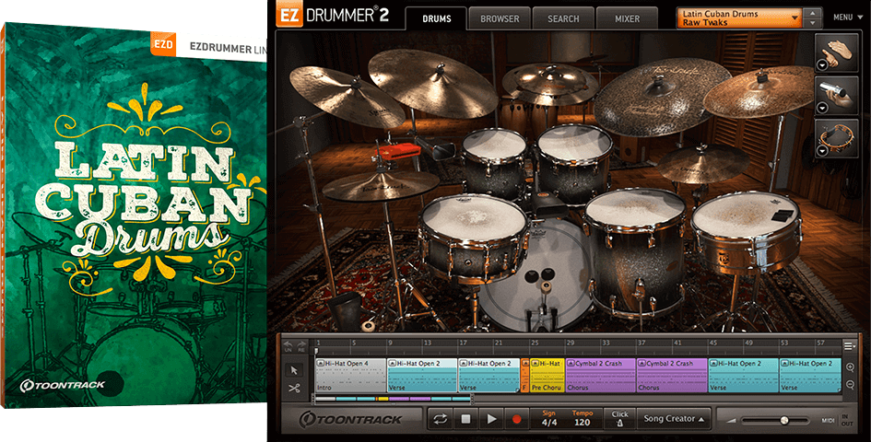871x442 pixels.
Task: Open the song track options menu
Action: (849, 346)
